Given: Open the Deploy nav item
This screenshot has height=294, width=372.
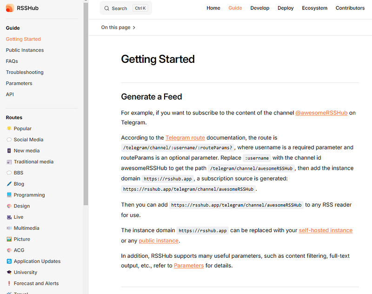Looking at the screenshot, I should 286,8.
